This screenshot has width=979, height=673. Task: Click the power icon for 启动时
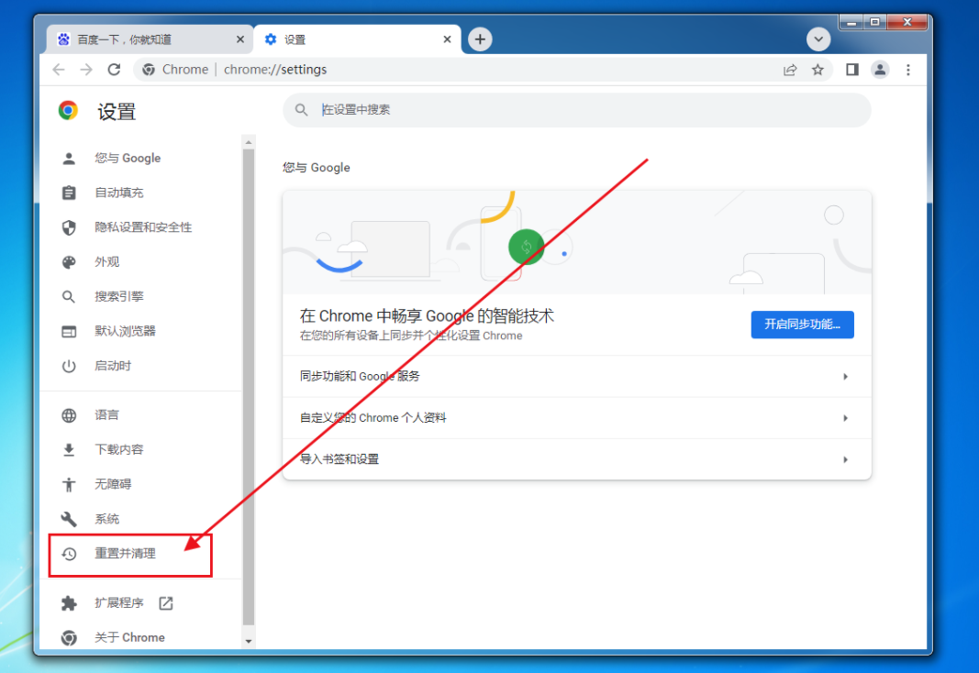coord(69,366)
